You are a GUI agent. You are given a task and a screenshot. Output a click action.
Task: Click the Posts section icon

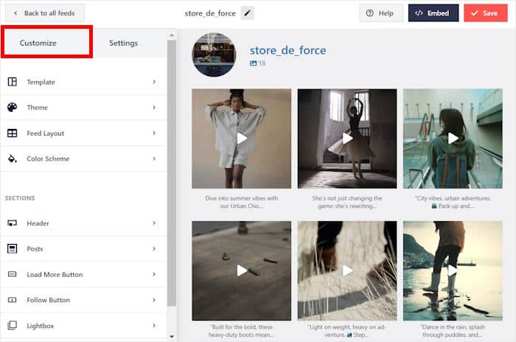pos(12,249)
